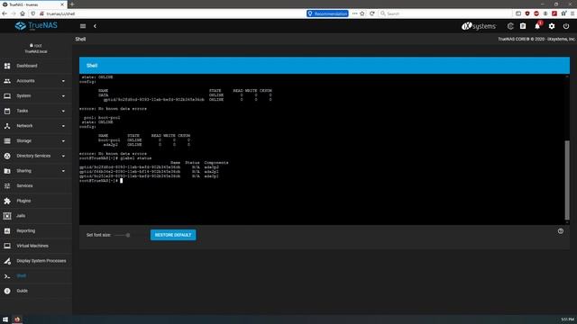577x324 pixels.
Task: Open Jails page from sidebar
Action: tap(36, 216)
